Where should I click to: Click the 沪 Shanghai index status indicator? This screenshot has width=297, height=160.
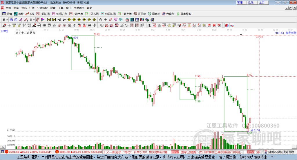(x=6, y=152)
